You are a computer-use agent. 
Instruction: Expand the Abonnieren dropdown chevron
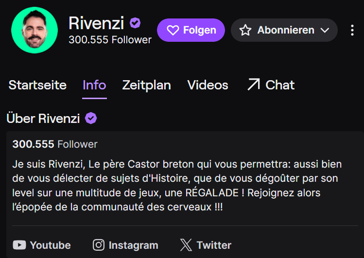(x=325, y=30)
